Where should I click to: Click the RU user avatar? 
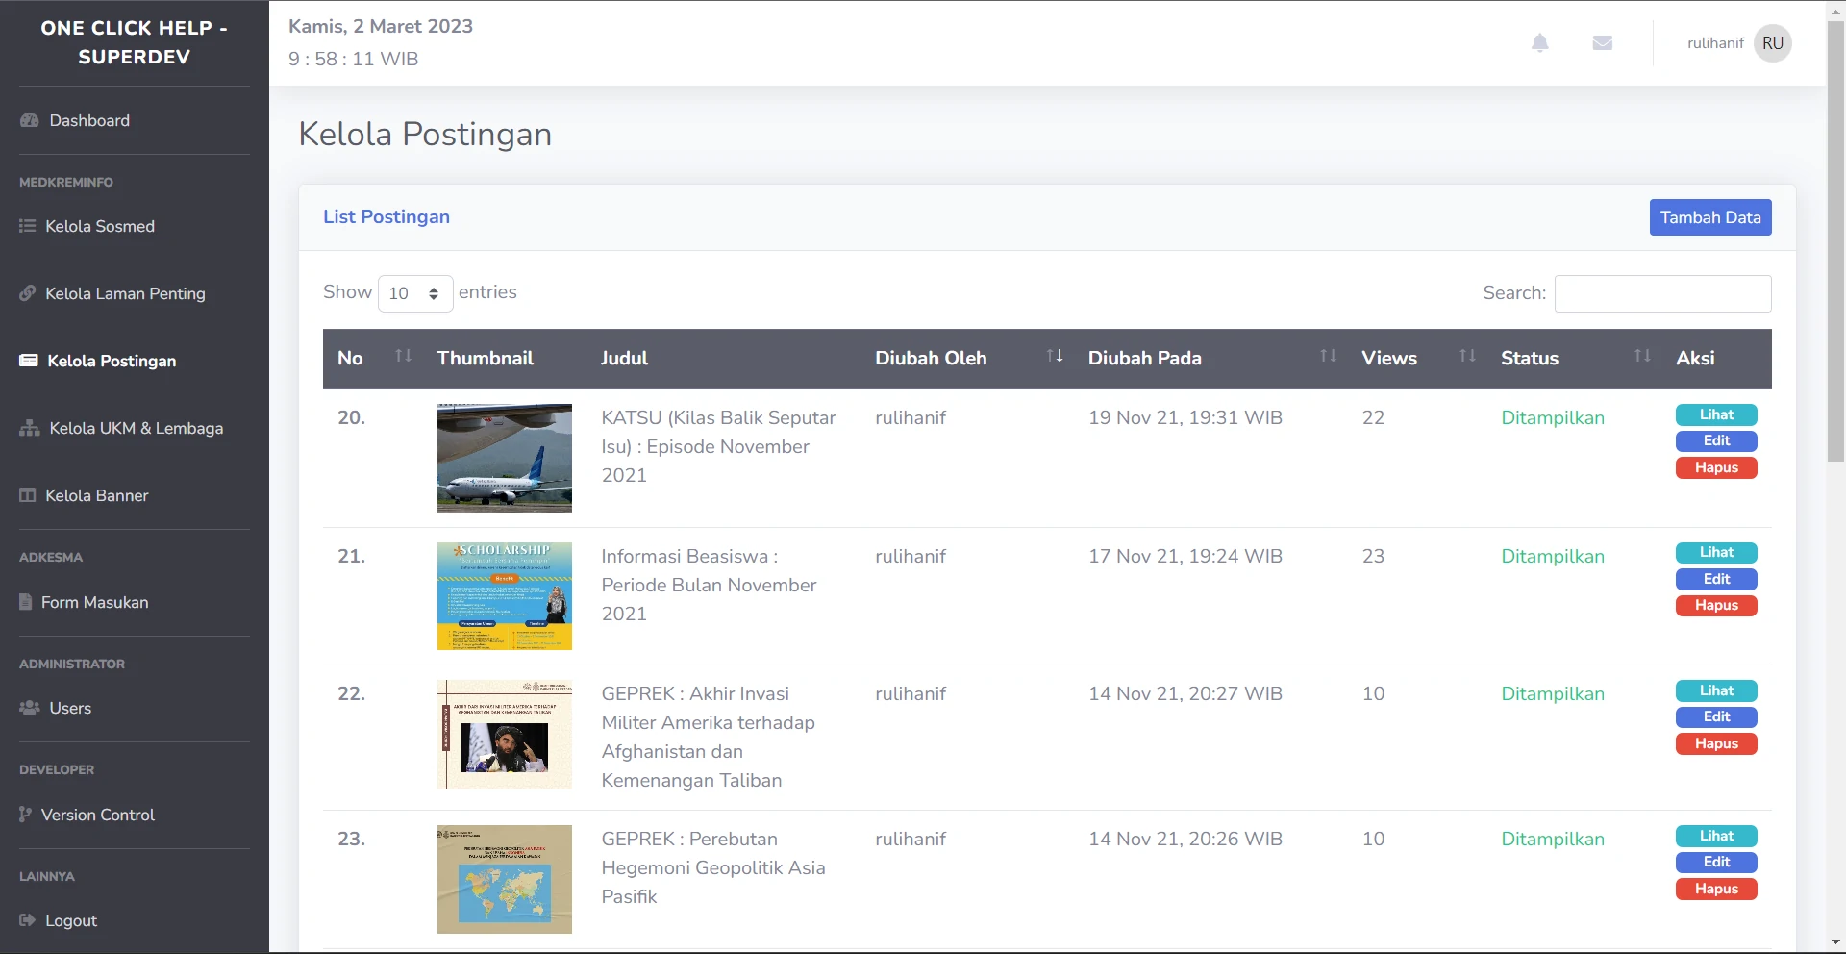(x=1772, y=43)
